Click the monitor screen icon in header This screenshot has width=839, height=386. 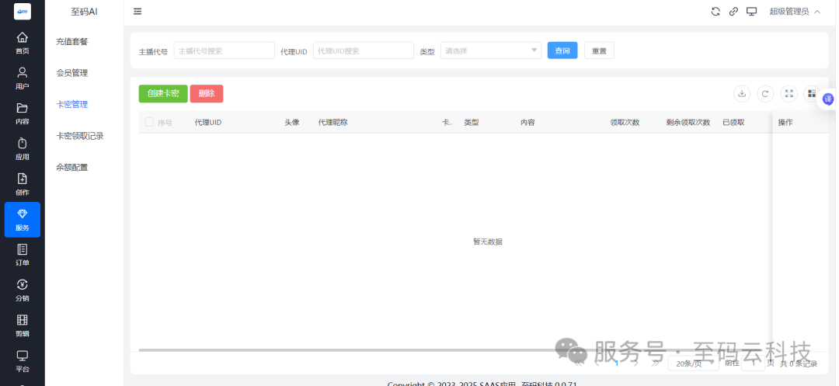752,11
